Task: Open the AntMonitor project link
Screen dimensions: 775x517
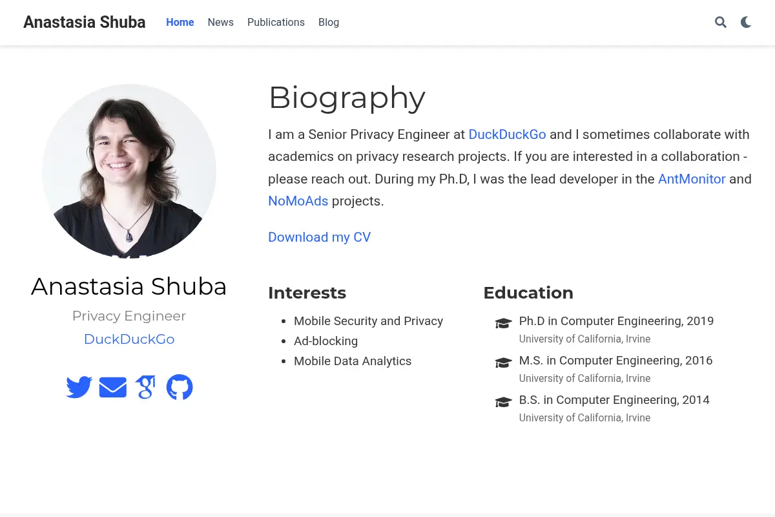Action: (x=692, y=179)
